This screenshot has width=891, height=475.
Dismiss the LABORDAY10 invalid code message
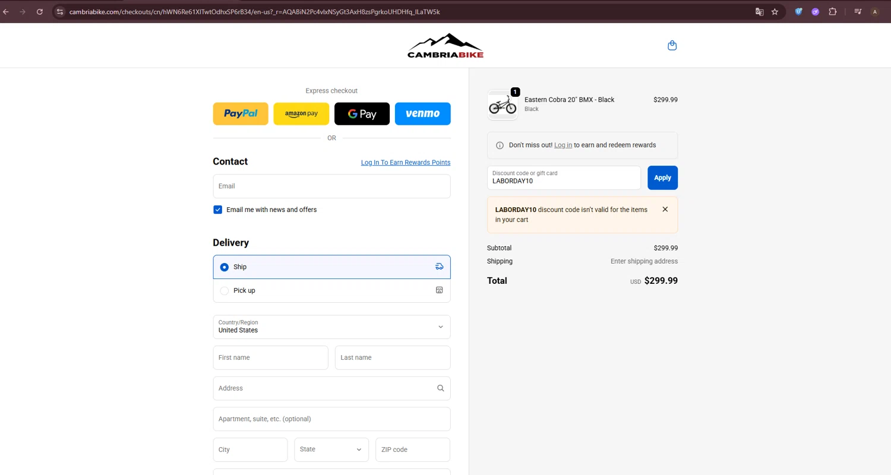pos(665,209)
